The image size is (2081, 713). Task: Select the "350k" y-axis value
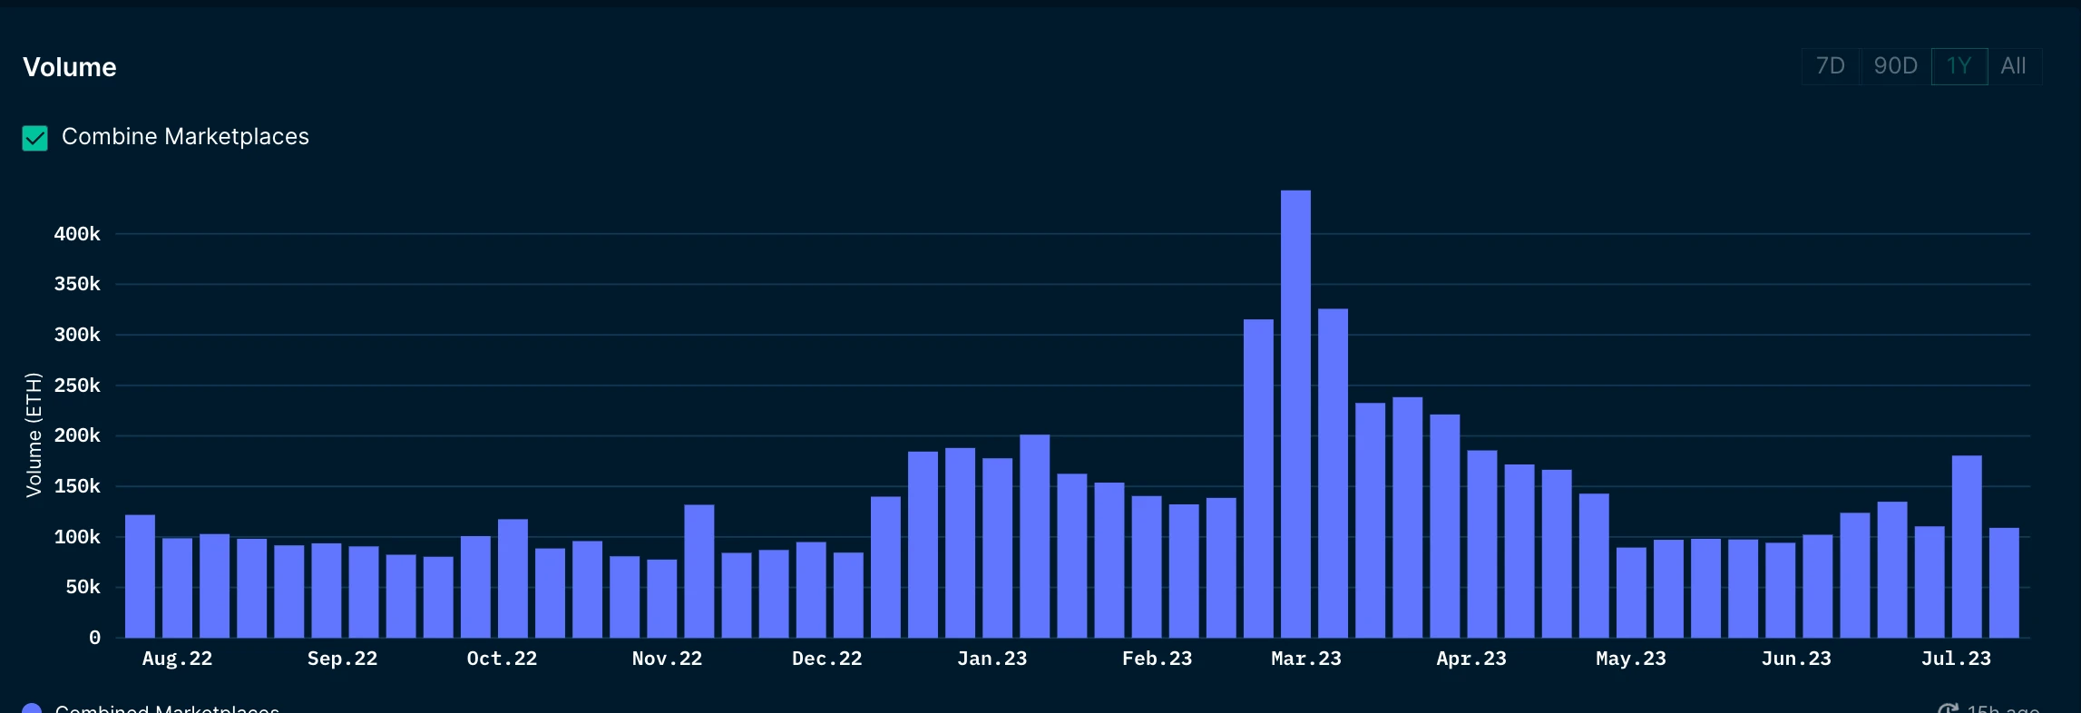(77, 284)
